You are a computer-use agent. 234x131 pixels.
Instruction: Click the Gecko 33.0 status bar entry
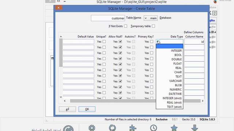189,119
